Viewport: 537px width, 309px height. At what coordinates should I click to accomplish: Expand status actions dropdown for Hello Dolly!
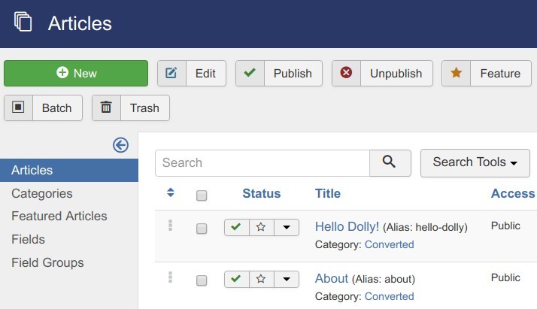tap(286, 227)
